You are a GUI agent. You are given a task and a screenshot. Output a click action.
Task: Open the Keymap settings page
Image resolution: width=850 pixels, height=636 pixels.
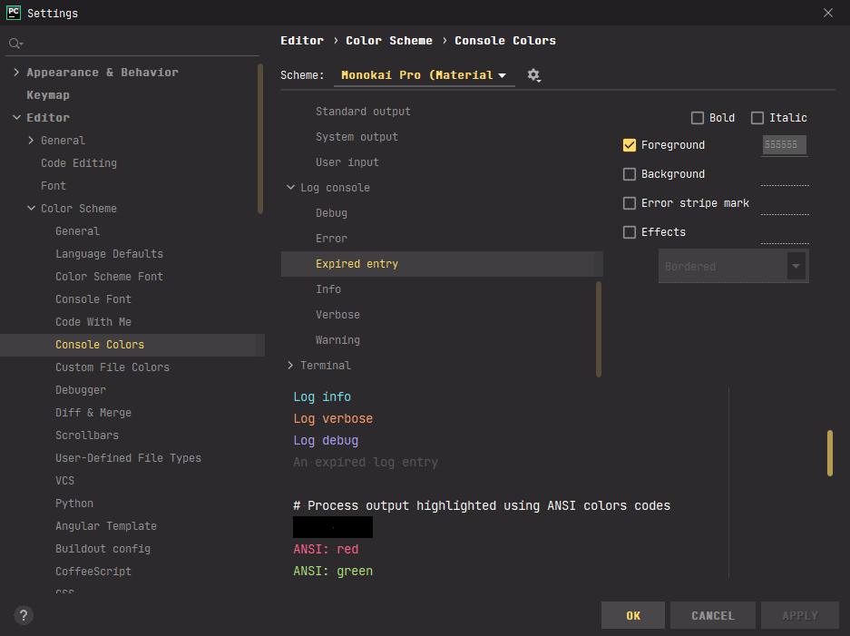click(48, 95)
